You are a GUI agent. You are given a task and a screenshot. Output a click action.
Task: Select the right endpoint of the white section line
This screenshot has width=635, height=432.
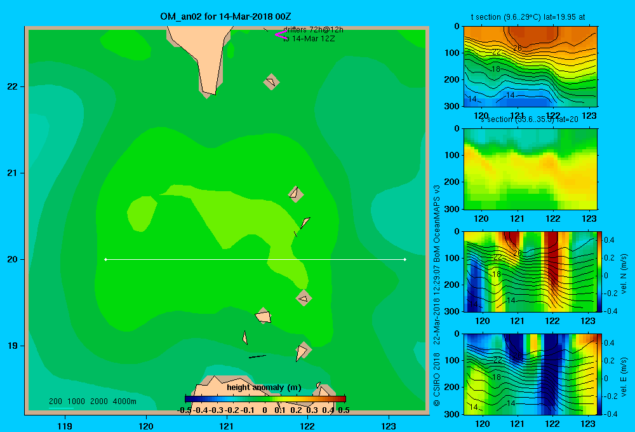tap(405, 259)
